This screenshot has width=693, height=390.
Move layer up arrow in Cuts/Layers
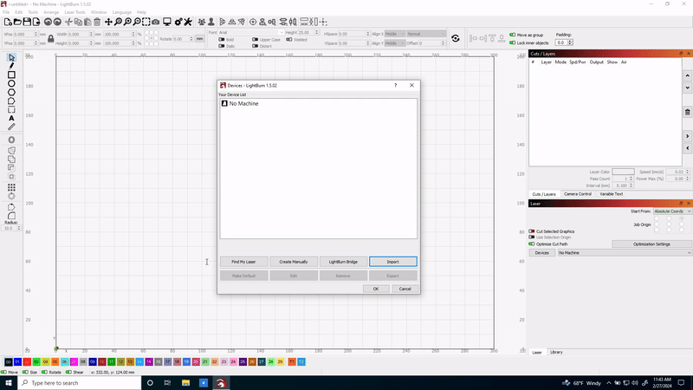tap(687, 75)
